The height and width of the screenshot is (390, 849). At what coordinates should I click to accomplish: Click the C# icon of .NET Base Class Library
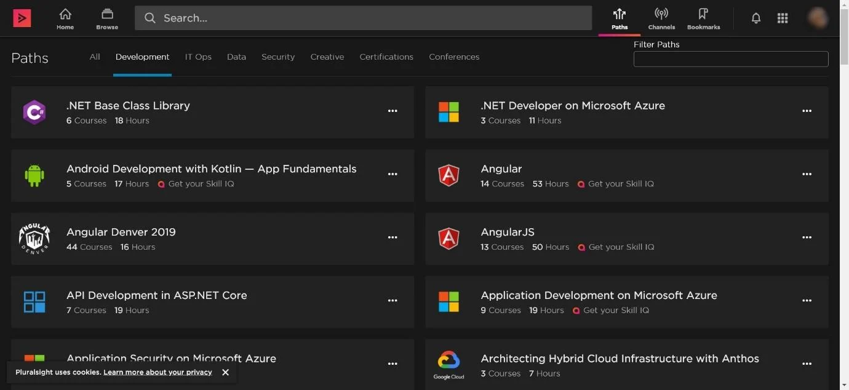coord(34,113)
